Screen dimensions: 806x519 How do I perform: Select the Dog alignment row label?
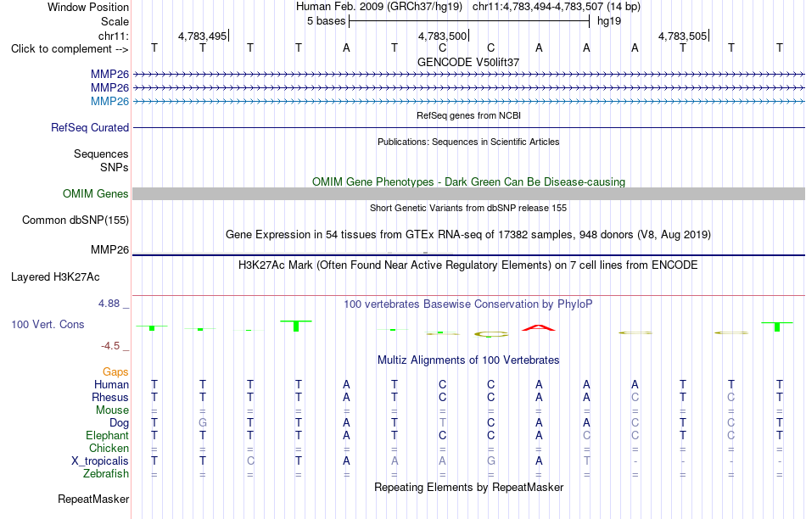tap(119, 423)
